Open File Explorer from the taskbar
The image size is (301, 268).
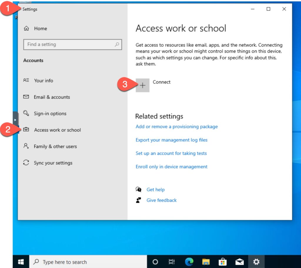pyautogui.click(x=206, y=262)
